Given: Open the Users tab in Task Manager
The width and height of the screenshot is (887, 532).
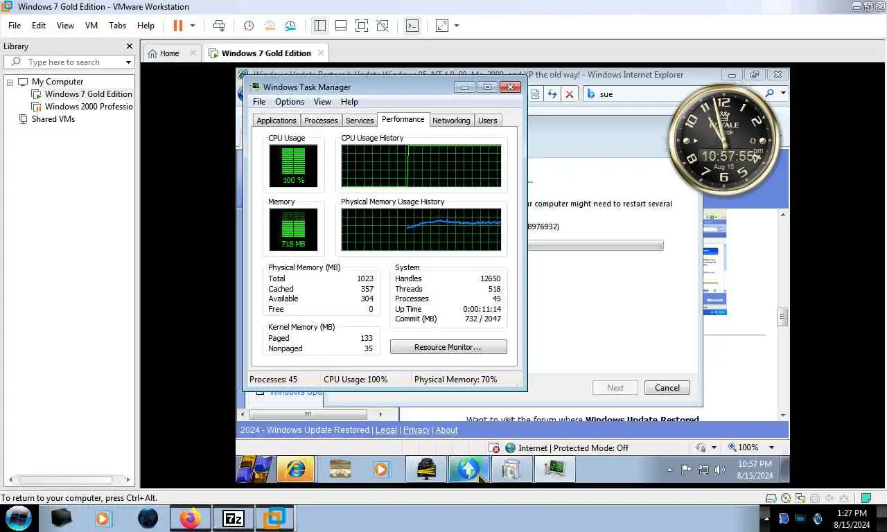Looking at the screenshot, I should coord(488,121).
